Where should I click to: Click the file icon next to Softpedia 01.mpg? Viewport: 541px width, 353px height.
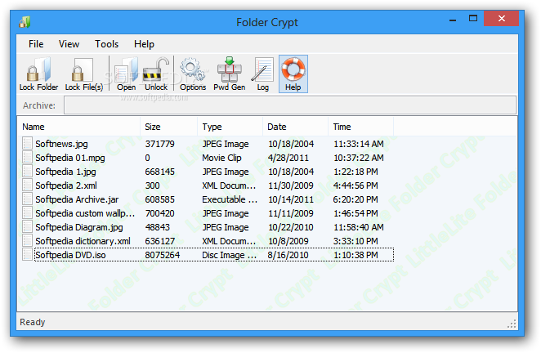(x=27, y=158)
